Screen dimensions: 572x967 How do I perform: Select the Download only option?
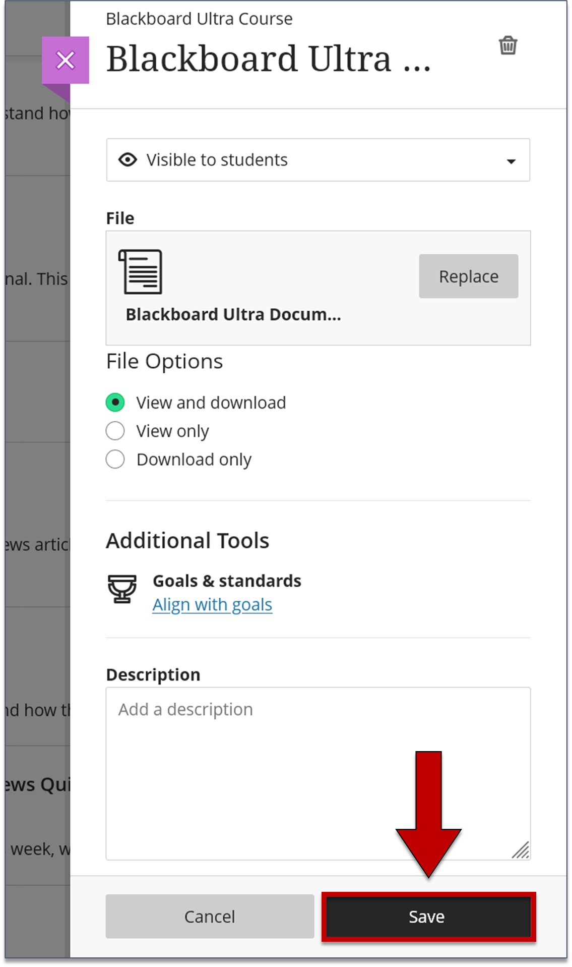[115, 459]
